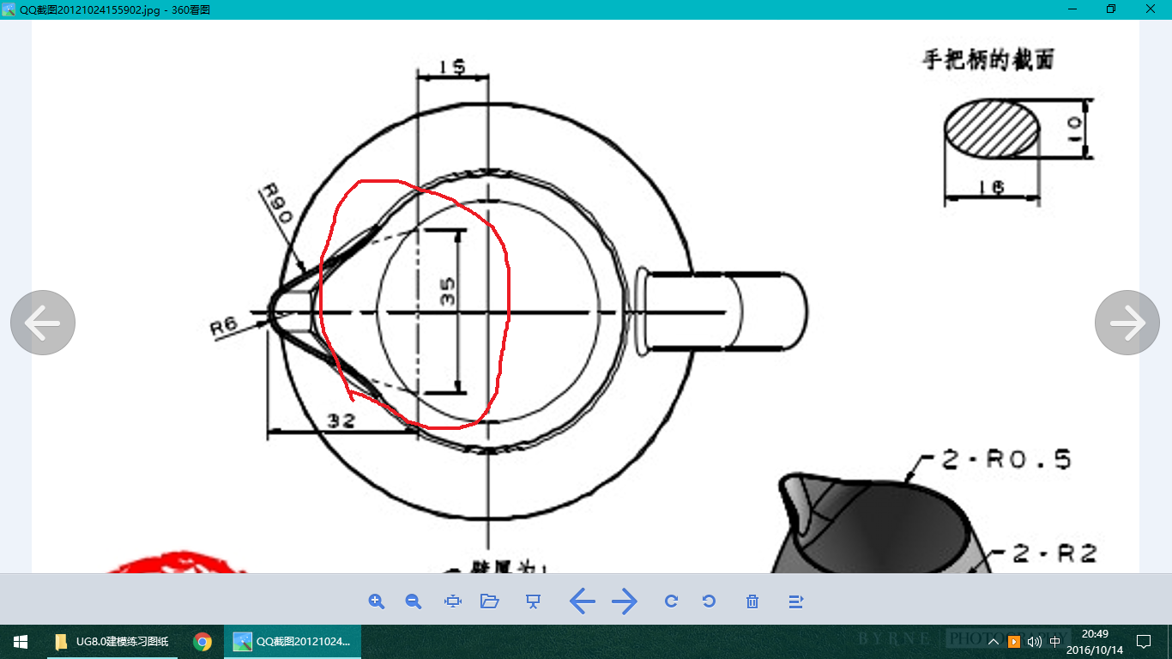The image size is (1172, 659).
Task: Go to next image in toolbar
Action: pos(625,602)
